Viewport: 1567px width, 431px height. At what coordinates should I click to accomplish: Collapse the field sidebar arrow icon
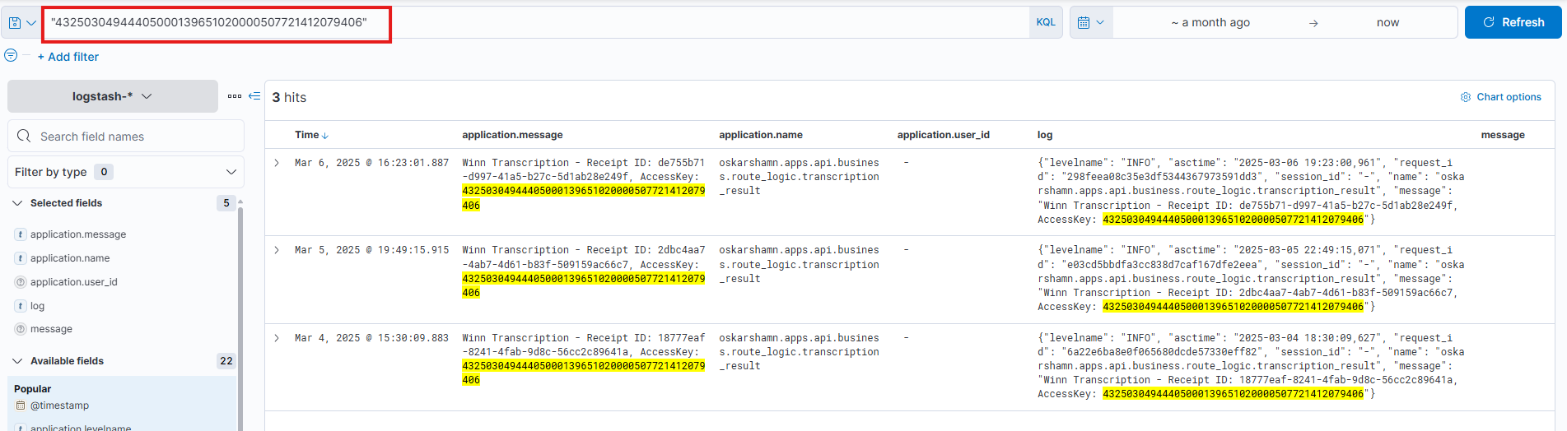(254, 96)
